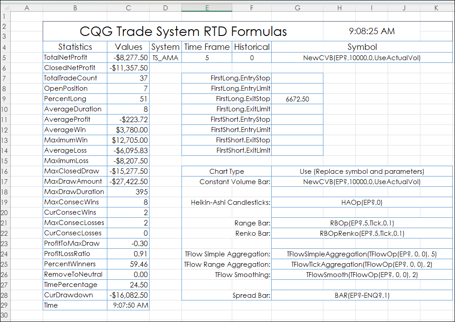Screen dimensions: 455x322
Task: Click the FirstLong.EntryLimit label
Action: 227,88
